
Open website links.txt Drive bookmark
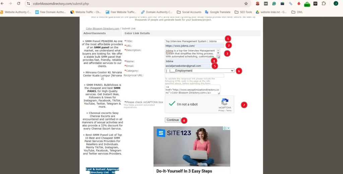pos(271,12)
